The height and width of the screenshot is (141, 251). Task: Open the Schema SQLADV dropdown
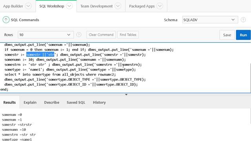[210, 20]
